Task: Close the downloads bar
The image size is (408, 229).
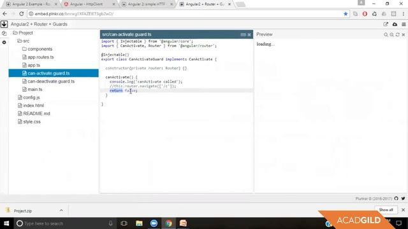Action: [403, 210]
